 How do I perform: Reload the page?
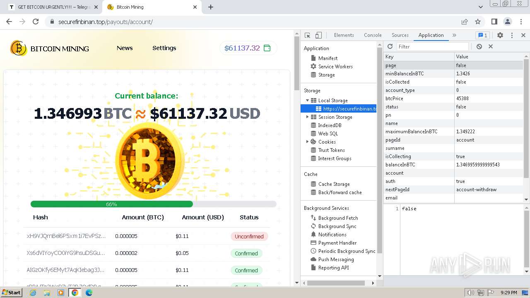[36, 22]
